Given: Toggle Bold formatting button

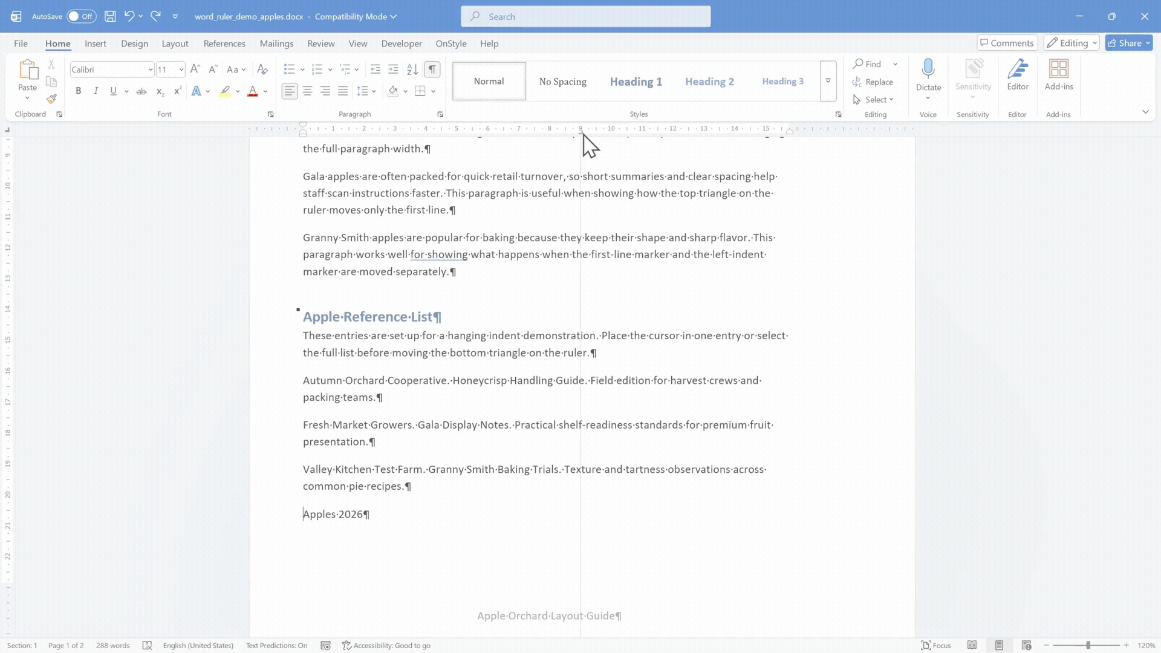Looking at the screenshot, I should click(78, 91).
